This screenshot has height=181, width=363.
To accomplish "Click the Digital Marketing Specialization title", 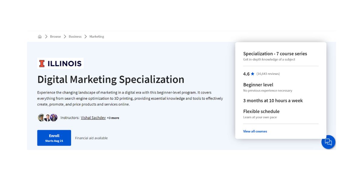I will tap(111, 79).
